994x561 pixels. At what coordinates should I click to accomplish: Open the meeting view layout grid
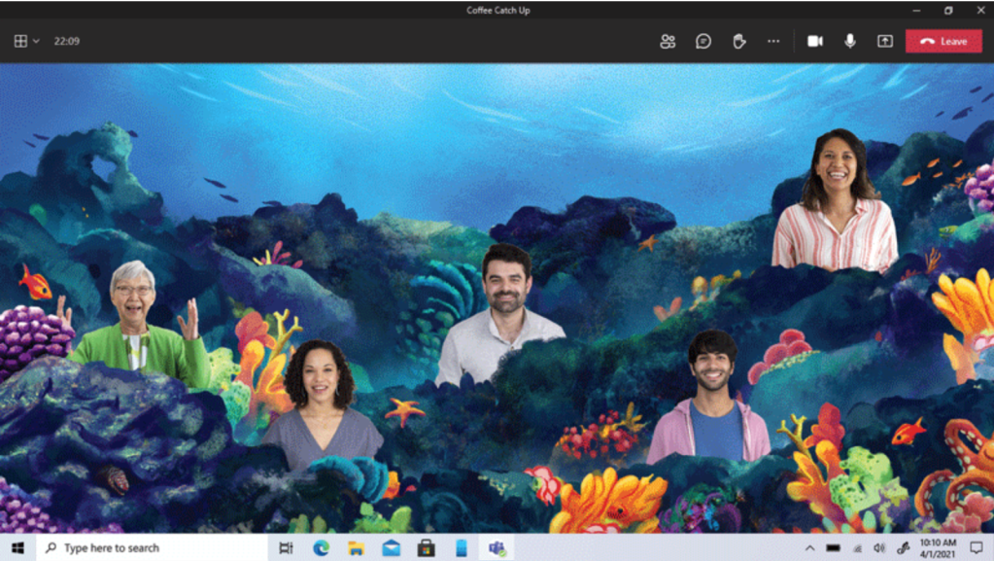20,41
